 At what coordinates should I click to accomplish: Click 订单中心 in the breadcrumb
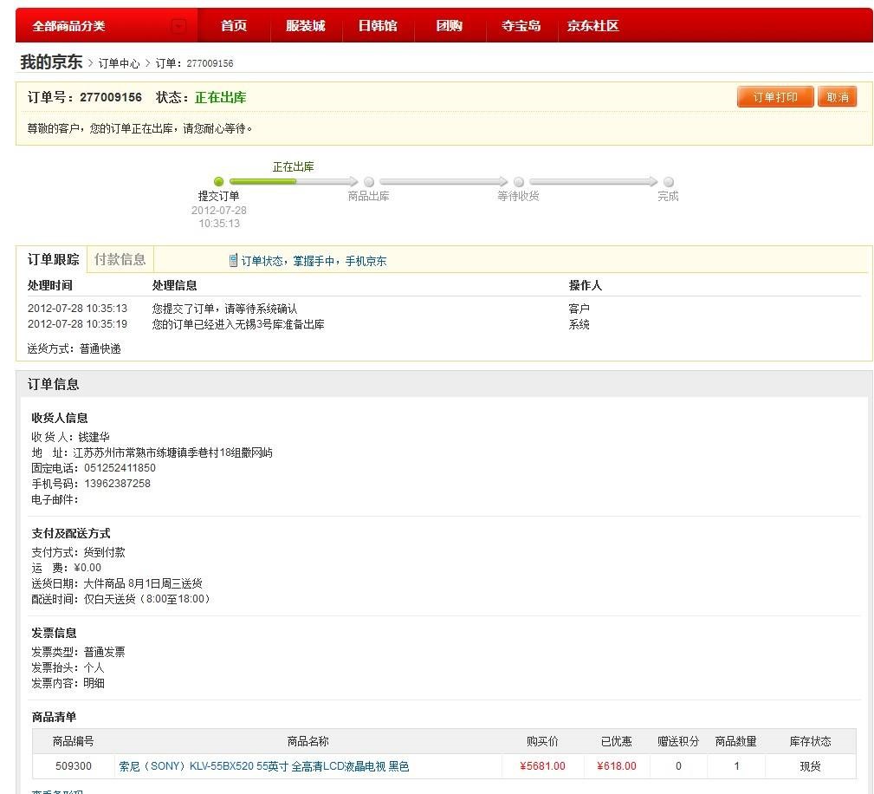pyautogui.click(x=119, y=64)
